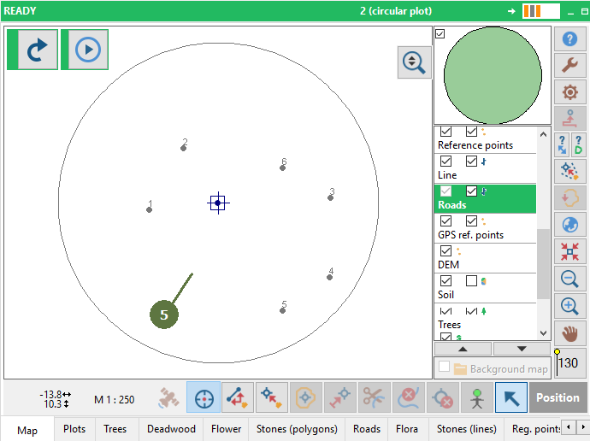Open the Stones (polygons) tab
Screen dimensions: 590x441
tap(297, 429)
